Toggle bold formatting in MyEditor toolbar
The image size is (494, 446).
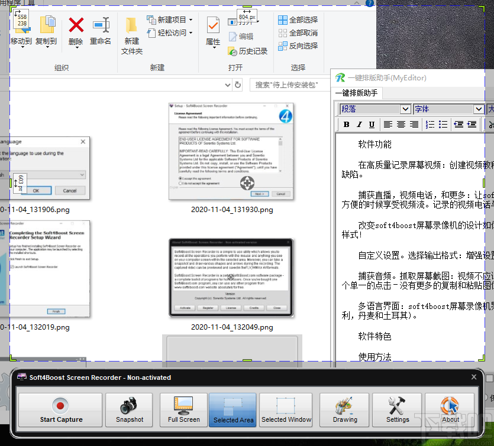coord(346,125)
